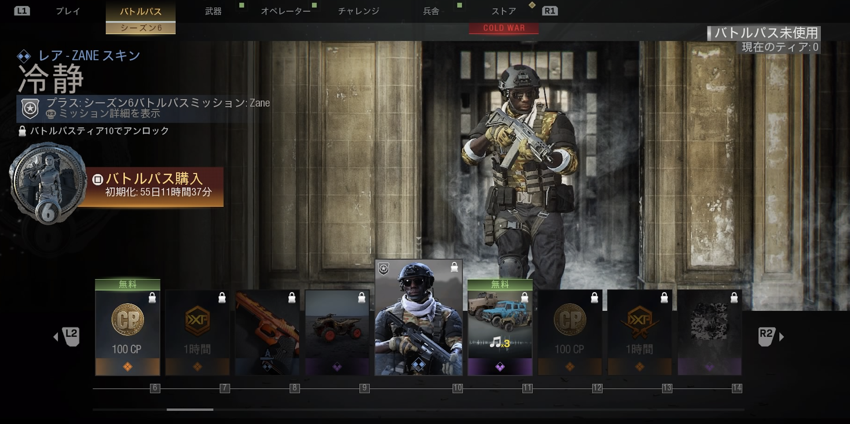Click the music note x3 icon
The width and height of the screenshot is (850, 424).
coord(500,342)
